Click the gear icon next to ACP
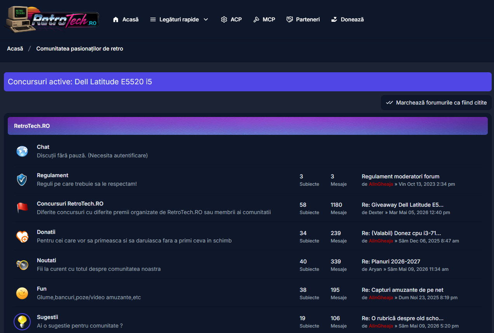 pos(224,19)
